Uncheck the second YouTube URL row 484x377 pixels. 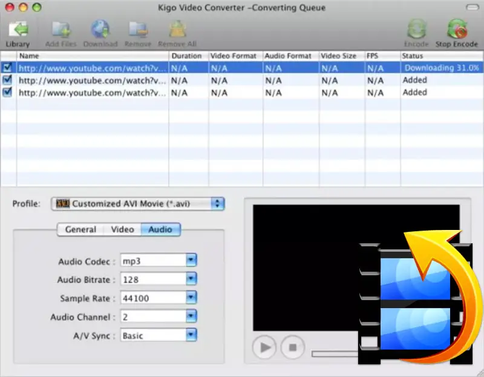(x=7, y=80)
